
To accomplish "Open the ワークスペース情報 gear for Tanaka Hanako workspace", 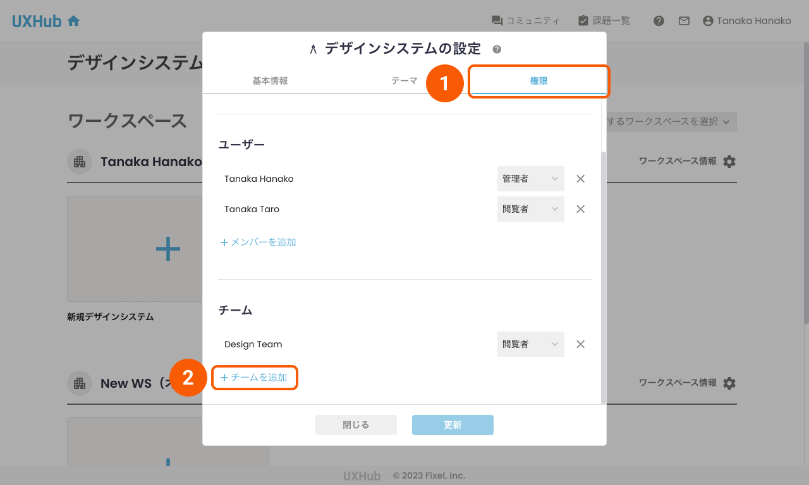I will 730,161.
